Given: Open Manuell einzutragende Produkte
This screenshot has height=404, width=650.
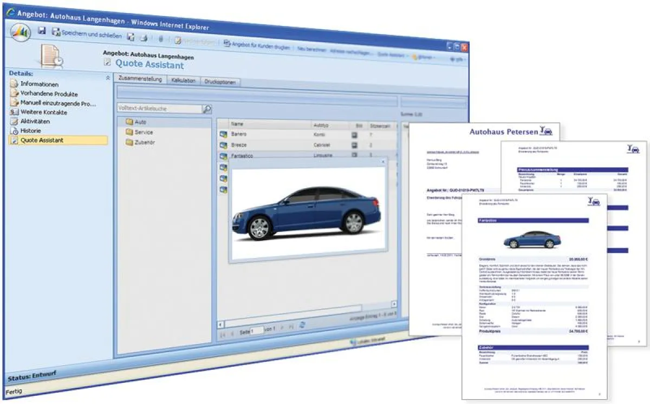Looking at the screenshot, I should [x=56, y=102].
